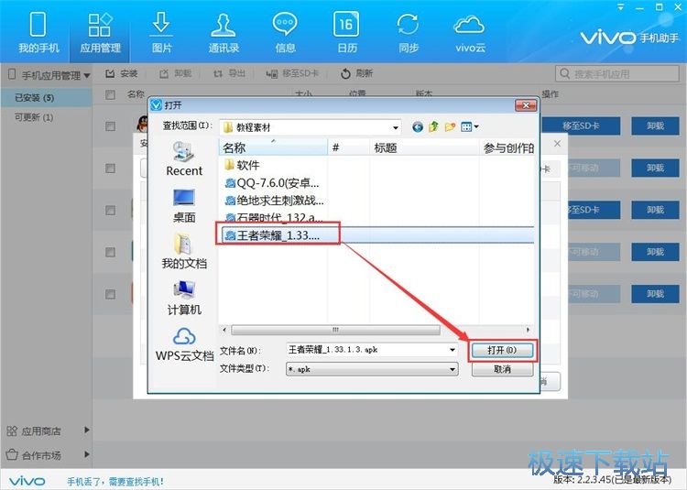Click the up one level folder icon

click(x=434, y=127)
